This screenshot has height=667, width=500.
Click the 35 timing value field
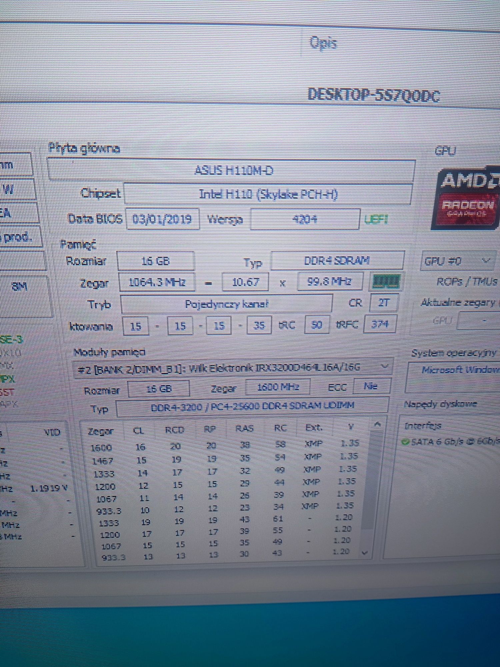pyautogui.click(x=259, y=325)
